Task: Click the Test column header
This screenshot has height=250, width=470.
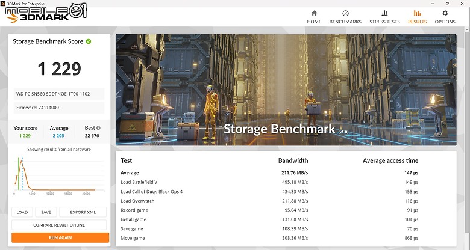Action: (126, 160)
